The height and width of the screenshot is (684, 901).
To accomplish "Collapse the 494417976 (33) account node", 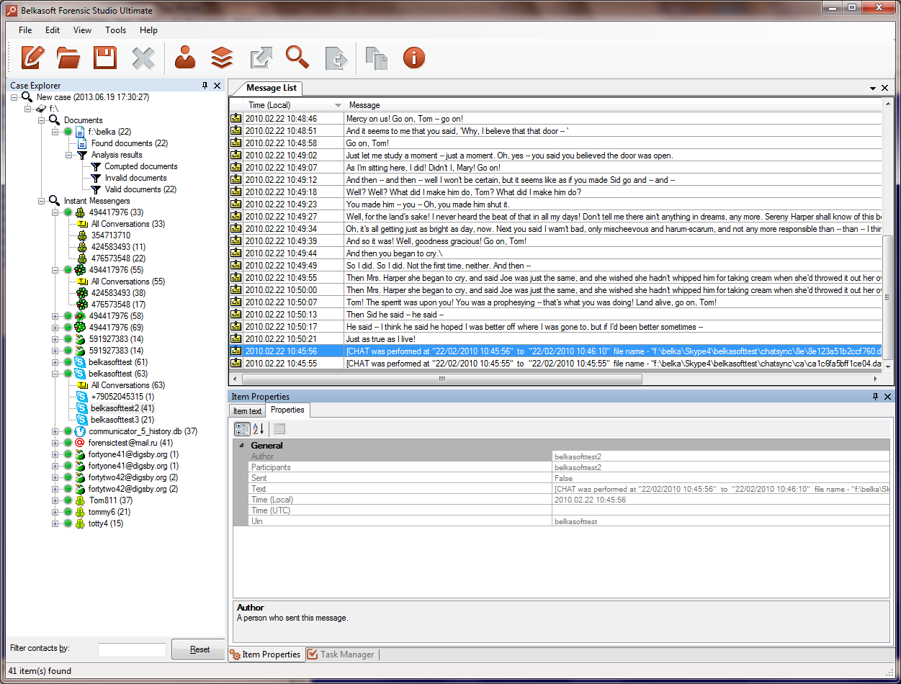I will tap(55, 212).
